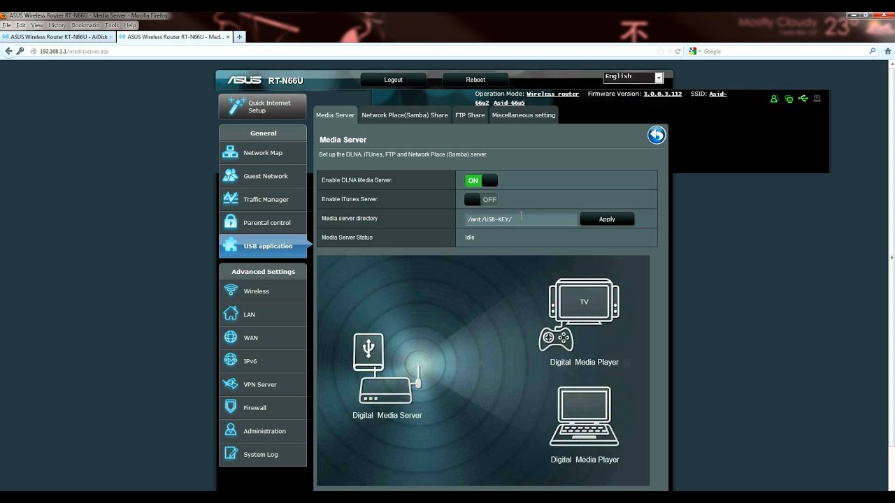Click the reload icon in address bar
Viewport: 895px width, 503px height.
pos(678,51)
